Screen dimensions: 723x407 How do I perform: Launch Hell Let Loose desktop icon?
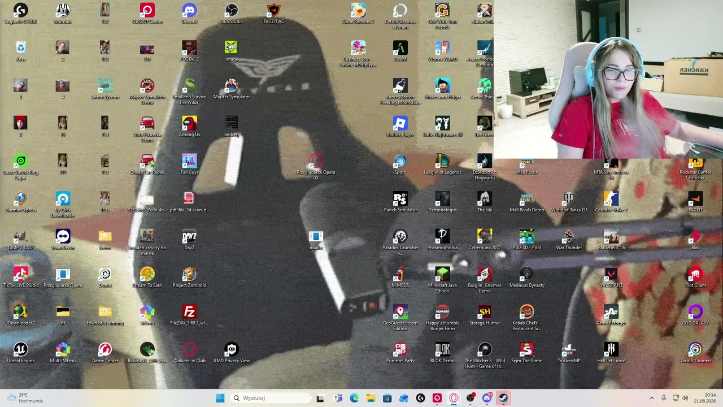pos(611,353)
